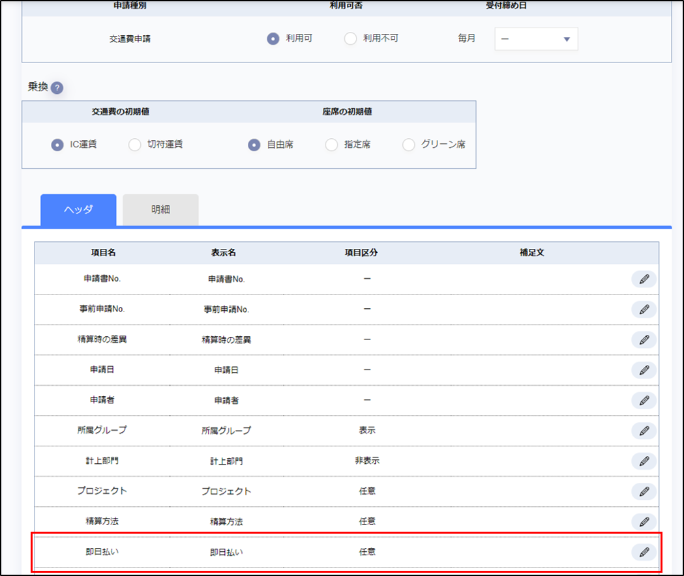The height and width of the screenshot is (576, 684).
Task: Click the 補足文 column header
Action: click(x=532, y=252)
